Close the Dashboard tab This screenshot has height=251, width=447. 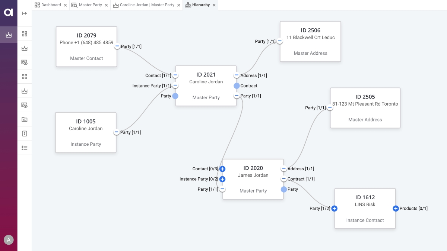click(x=65, y=5)
